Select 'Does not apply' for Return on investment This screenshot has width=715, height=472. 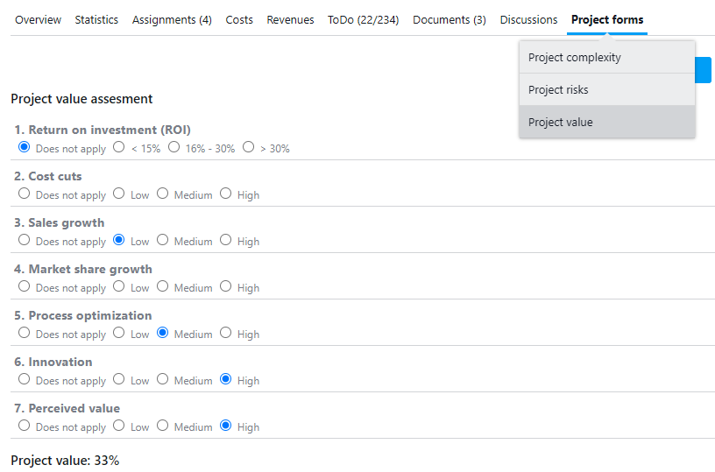pos(25,147)
